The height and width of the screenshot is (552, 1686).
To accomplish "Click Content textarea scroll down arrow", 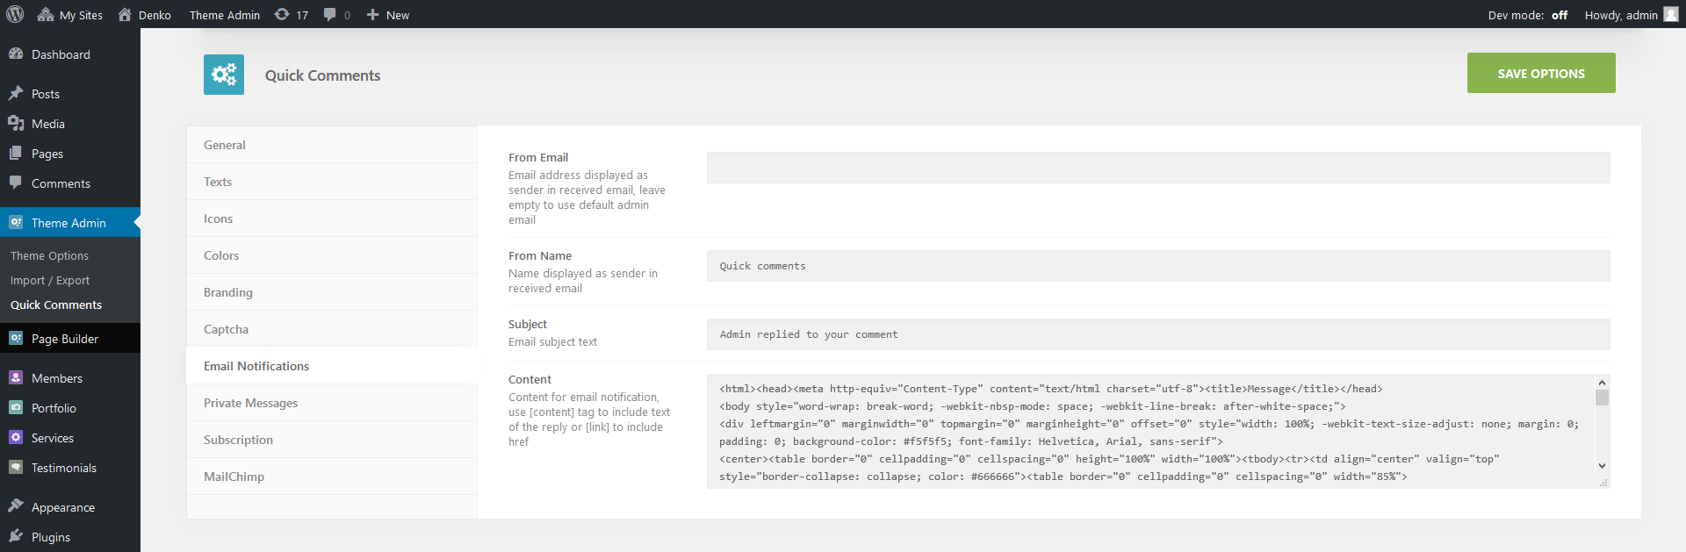I will point(1602,466).
